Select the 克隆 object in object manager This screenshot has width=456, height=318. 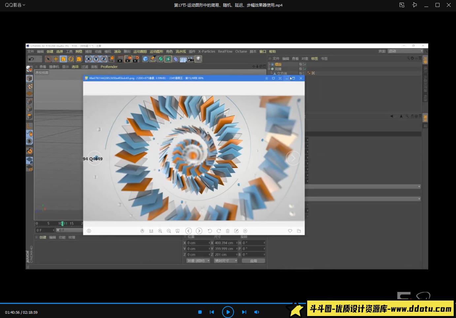(x=278, y=69)
